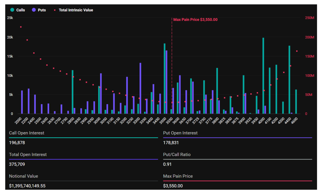The image size is (321, 192).
Task: Click the purple Puts legend circle
Action: [x=34, y=10]
